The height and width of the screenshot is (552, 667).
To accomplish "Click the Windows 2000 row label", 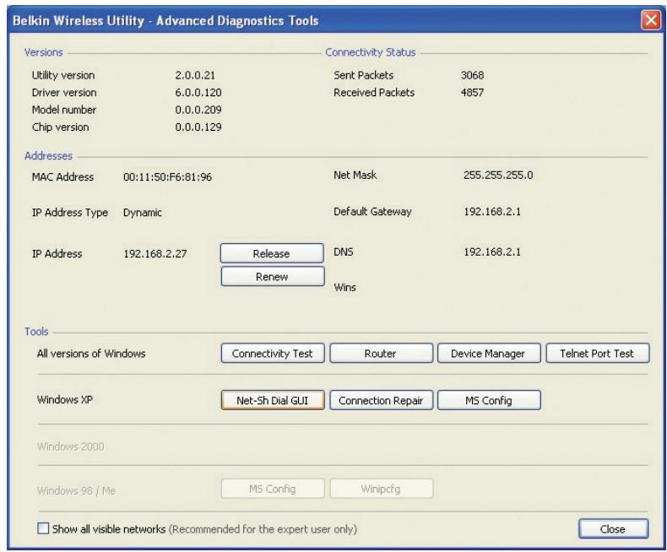I will (71, 446).
